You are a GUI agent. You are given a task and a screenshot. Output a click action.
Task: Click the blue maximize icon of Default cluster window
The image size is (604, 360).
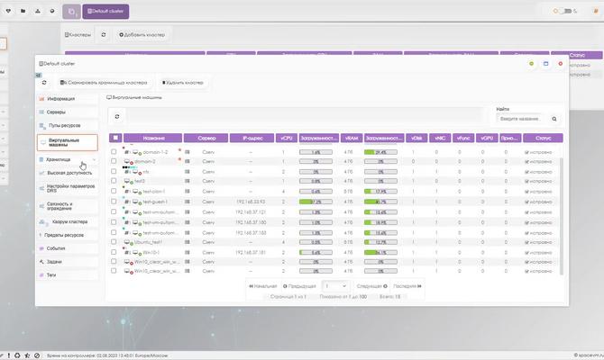click(x=545, y=64)
